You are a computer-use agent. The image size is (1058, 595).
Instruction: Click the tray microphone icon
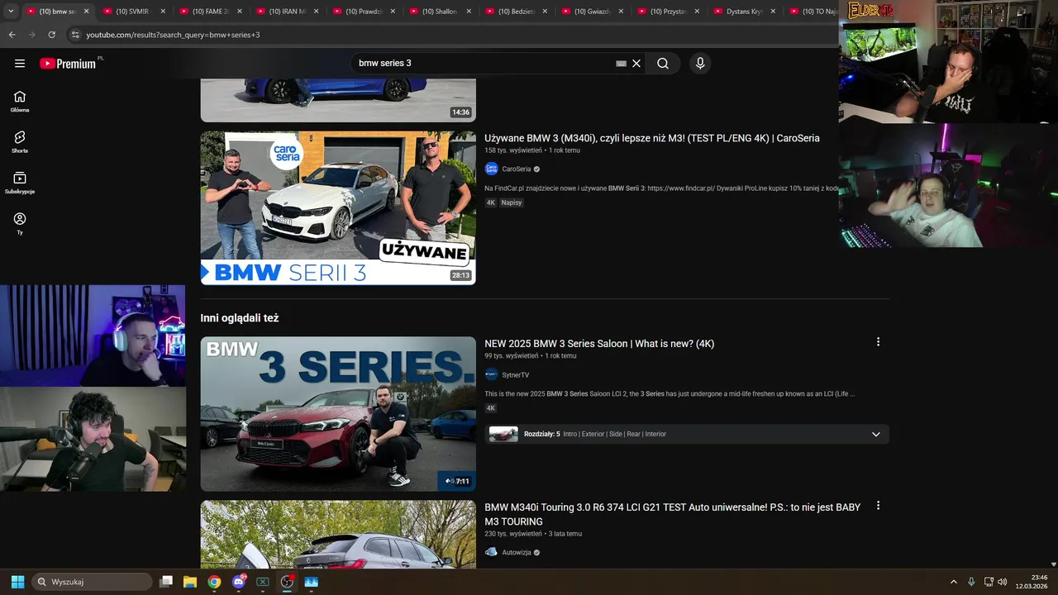click(x=971, y=582)
